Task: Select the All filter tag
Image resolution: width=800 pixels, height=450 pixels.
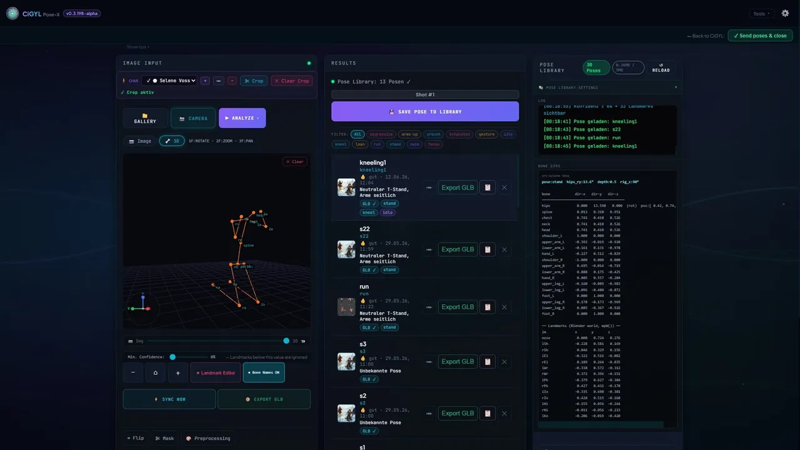Action: point(357,134)
